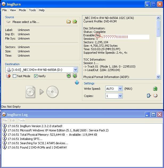Click the 'Supported Write Speeds: 2.4x, 4x' line
The height and width of the screenshot is (168, 164).
[x=105, y=53]
